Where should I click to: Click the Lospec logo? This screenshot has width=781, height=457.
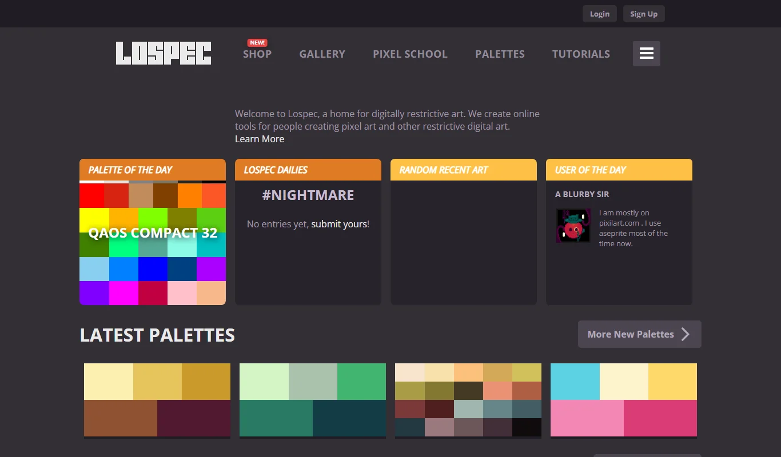pos(164,53)
